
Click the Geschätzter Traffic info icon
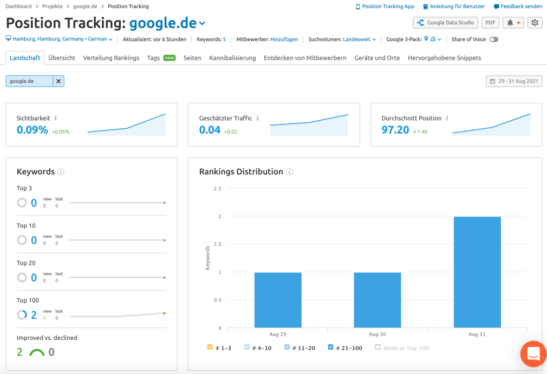258,118
